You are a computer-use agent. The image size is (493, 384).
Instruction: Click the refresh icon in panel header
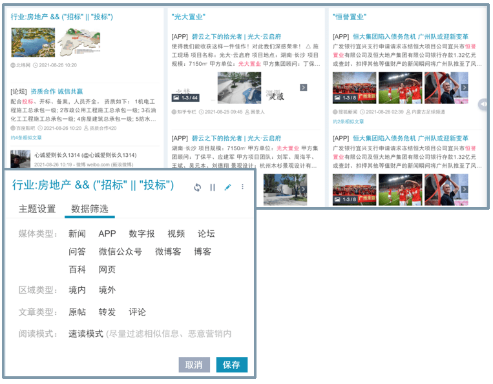click(198, 187)
